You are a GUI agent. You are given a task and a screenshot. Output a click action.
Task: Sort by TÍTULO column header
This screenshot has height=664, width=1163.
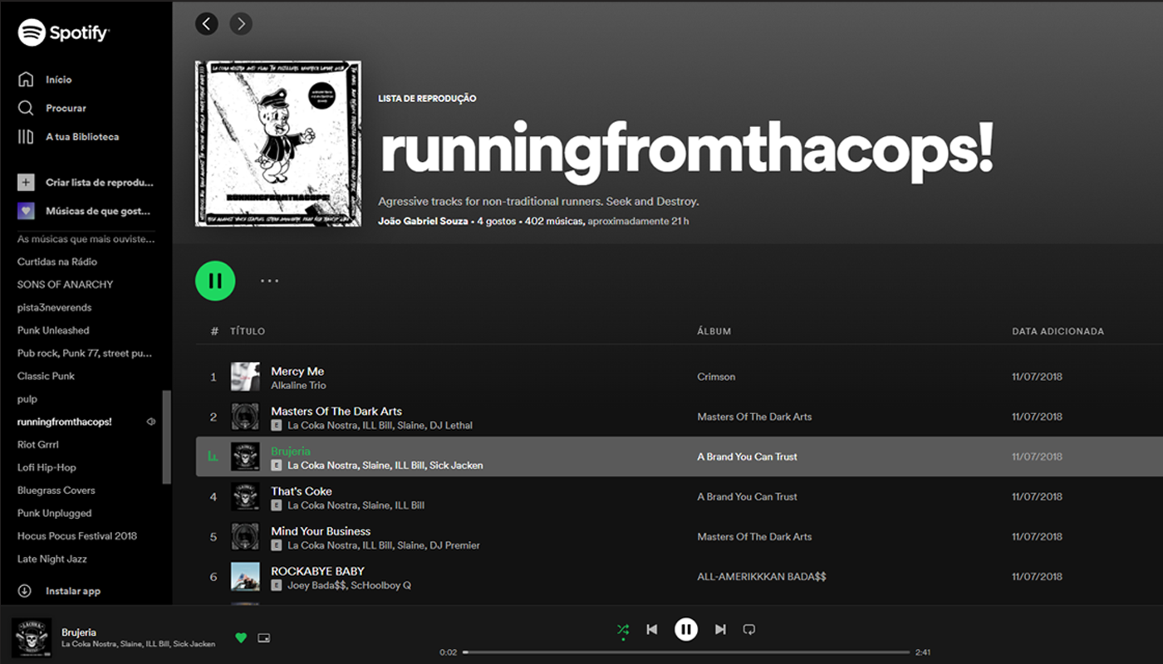pyautogui.click(x=248, y=331)
